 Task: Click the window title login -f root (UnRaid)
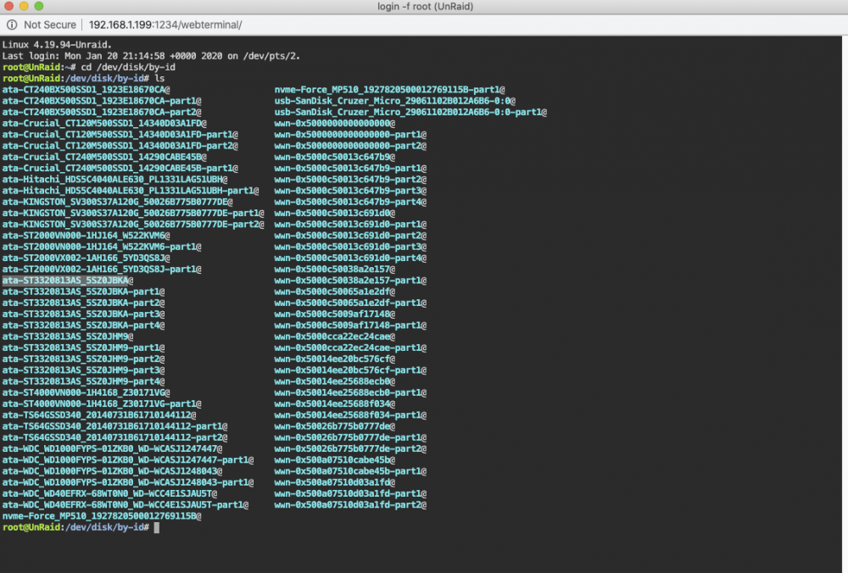[x=425, y=7]
